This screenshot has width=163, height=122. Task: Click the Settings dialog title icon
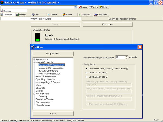tap(33, 47)
